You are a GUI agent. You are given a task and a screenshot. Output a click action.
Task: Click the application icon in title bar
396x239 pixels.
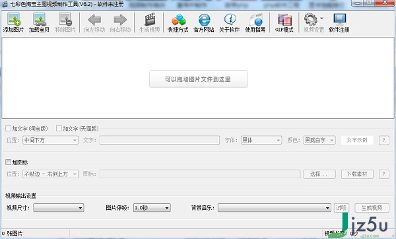5,4
